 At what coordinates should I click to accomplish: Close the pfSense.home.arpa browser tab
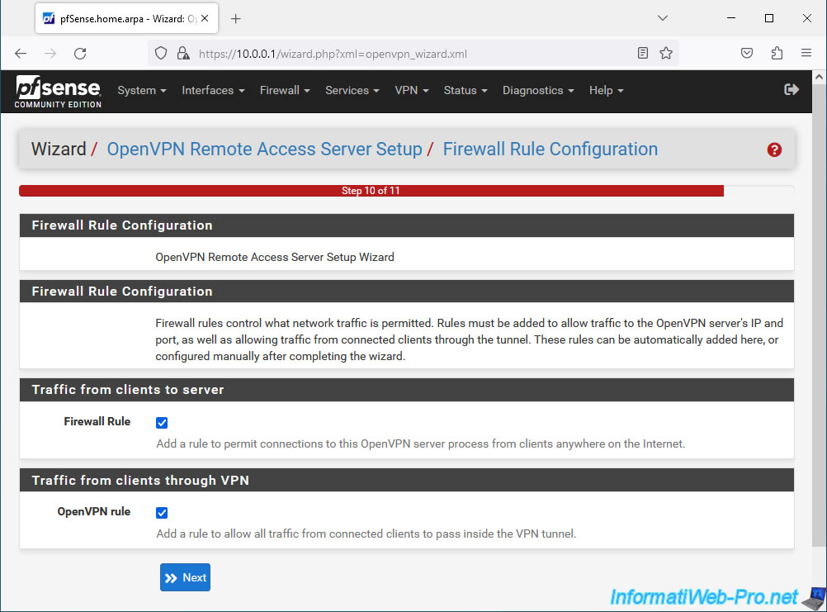click(x=205, y=18)
